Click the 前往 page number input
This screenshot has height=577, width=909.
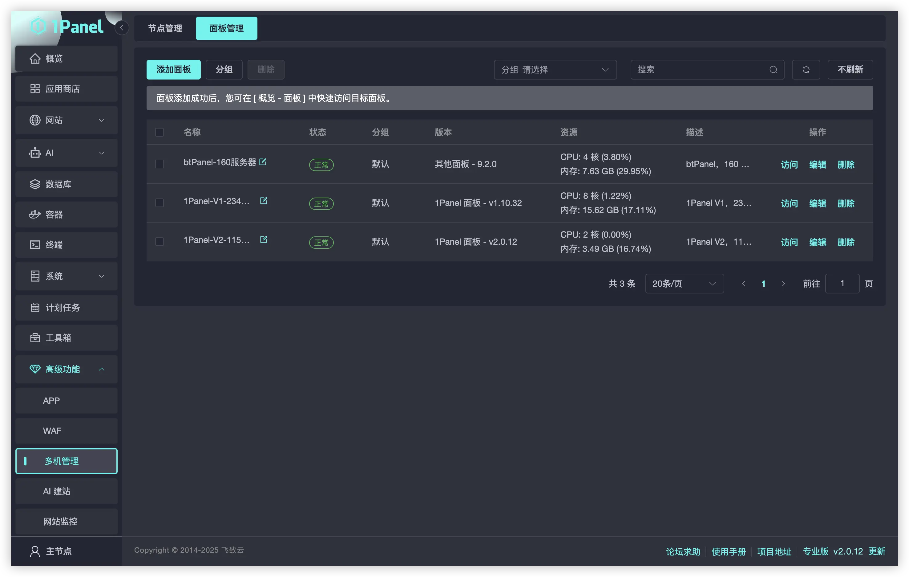coord(842,283)
